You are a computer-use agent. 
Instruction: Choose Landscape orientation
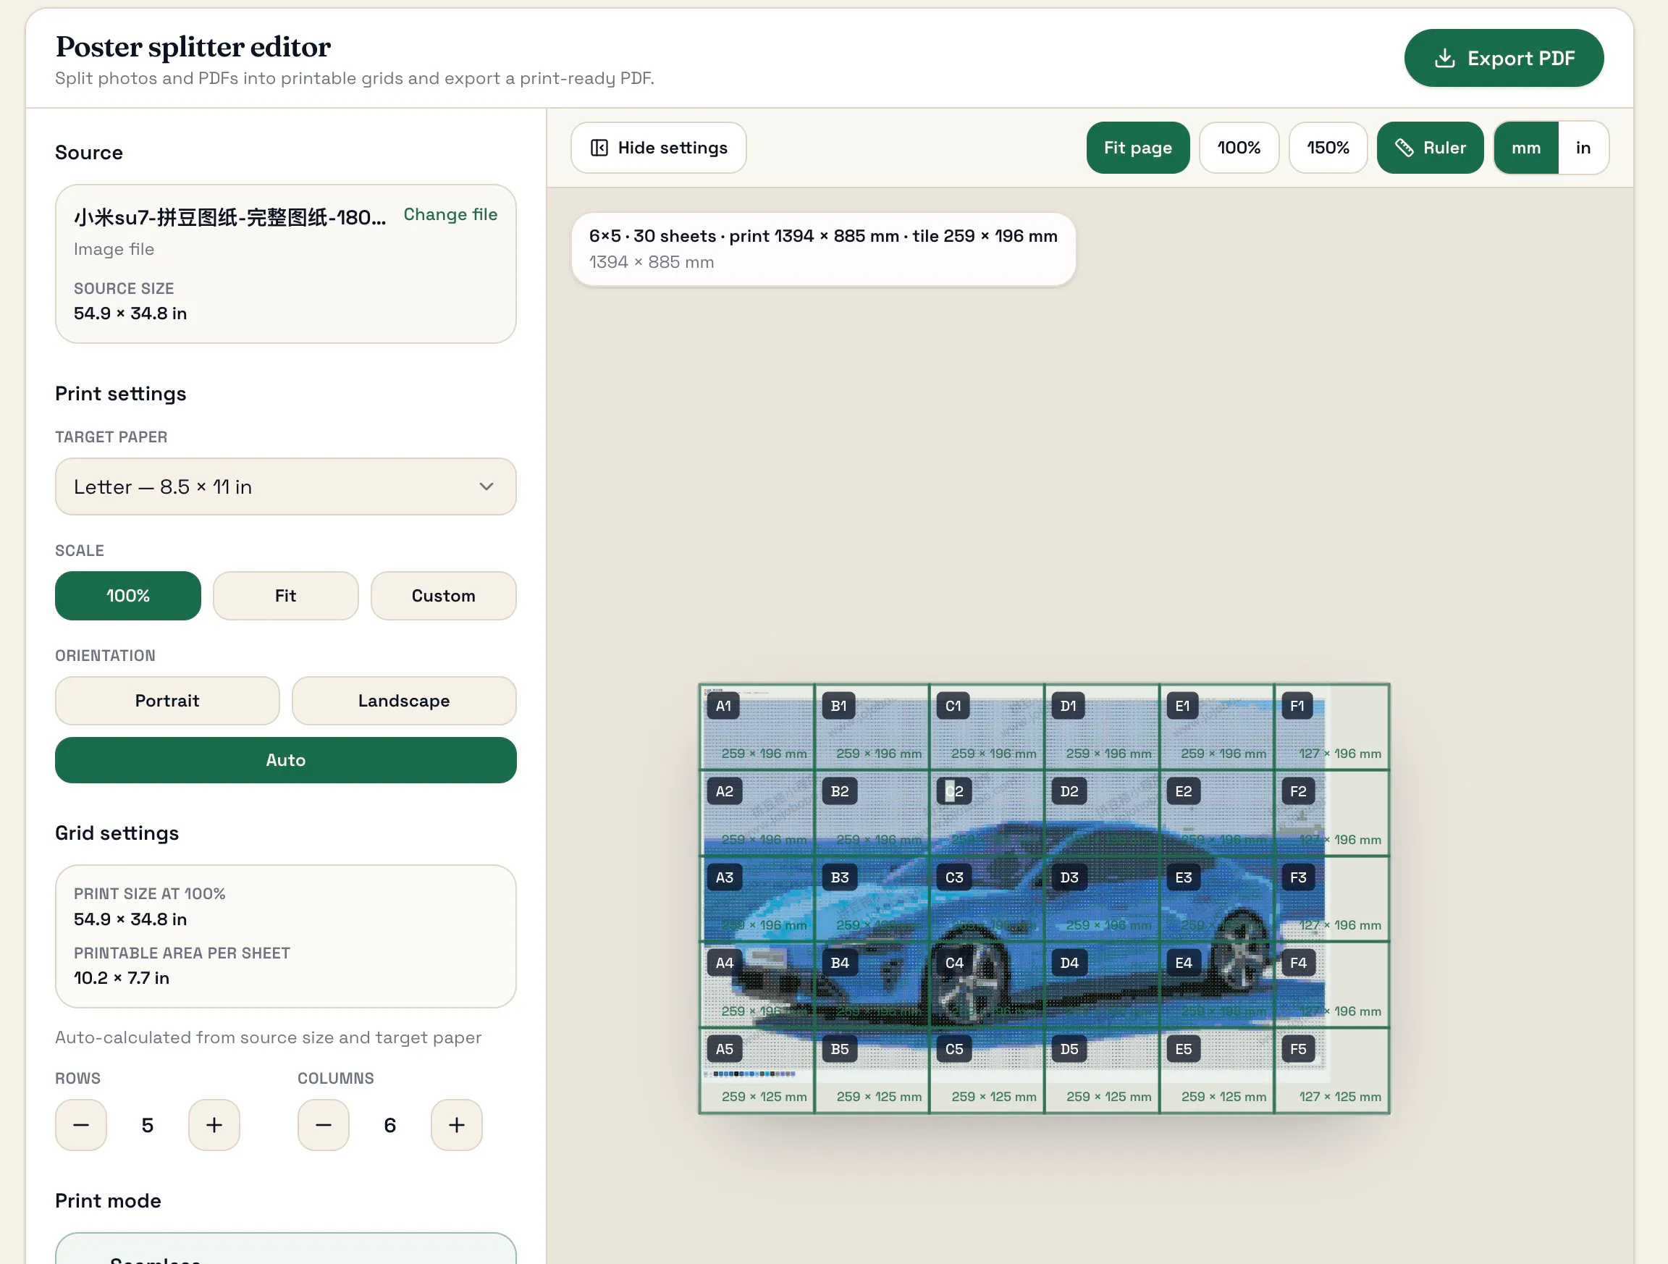click(404, 701)
